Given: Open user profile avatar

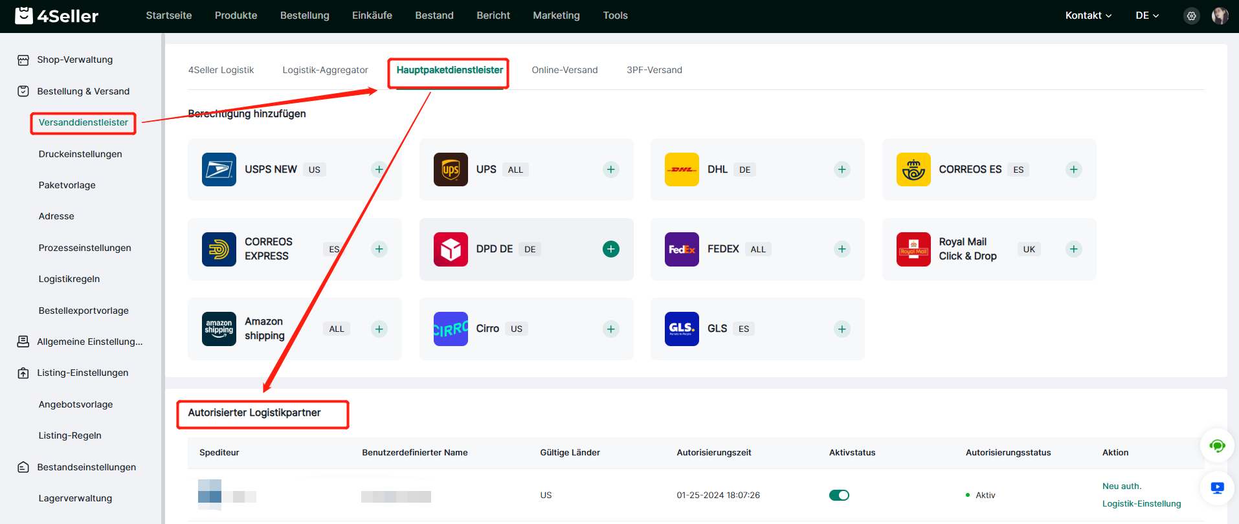Looking at the screenshot, I should 1220,16.
